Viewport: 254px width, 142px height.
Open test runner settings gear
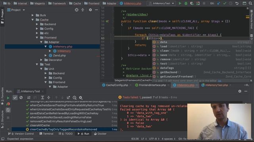(81, 97)
